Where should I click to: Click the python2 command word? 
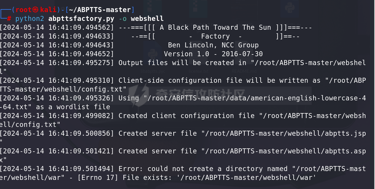click(30, 19)
